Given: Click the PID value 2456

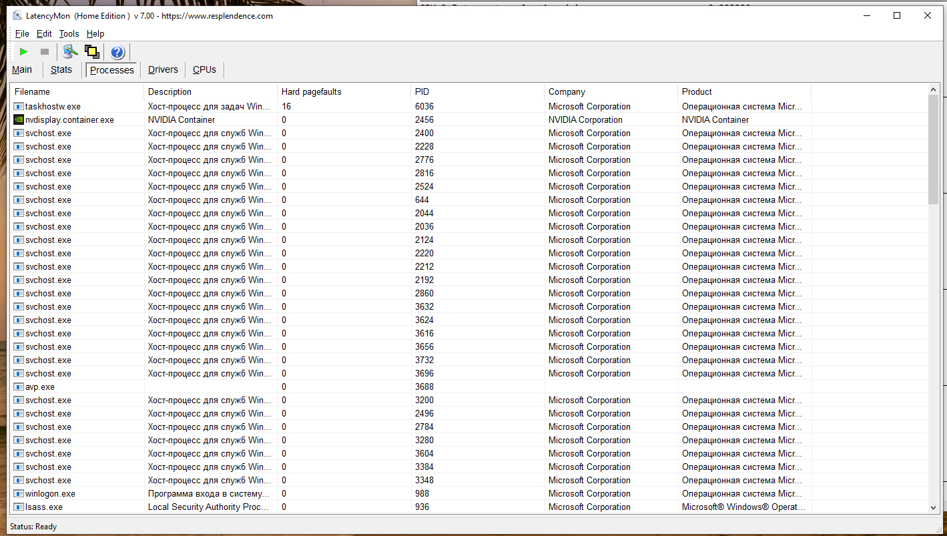Looking at the screenshot, I should pyautogui.click(x=424, y=119).
